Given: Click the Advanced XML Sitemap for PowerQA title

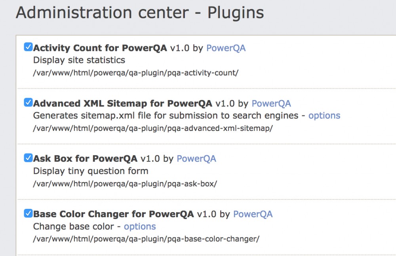Looking at the screenshot, I should pyautogui.click(x=123, y=104).
